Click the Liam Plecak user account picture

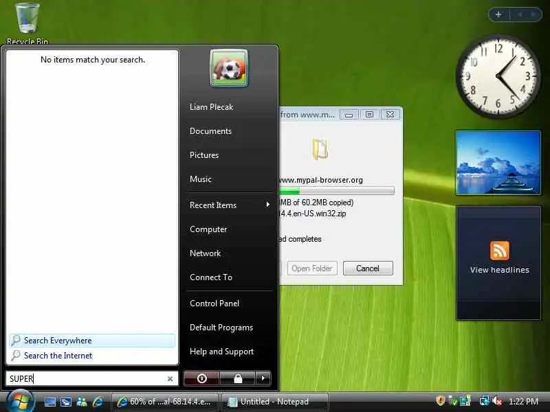click(229, 68)
